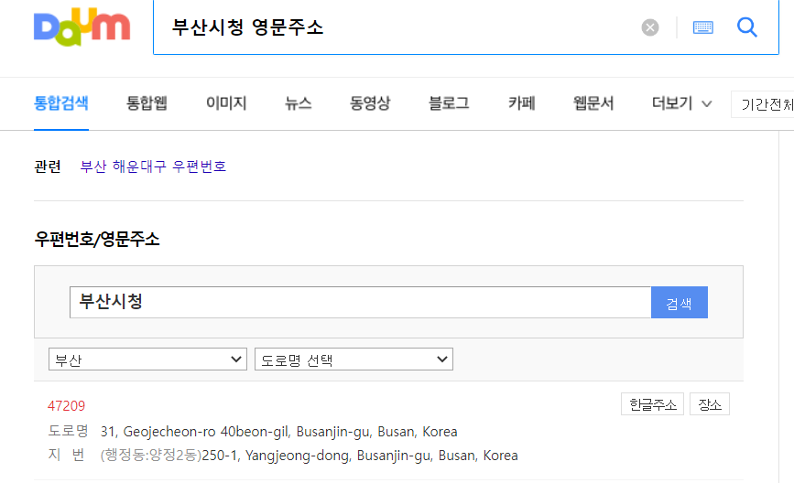Select the 웹문서 tab
This screenshot has width=794, height=483.
593,103
